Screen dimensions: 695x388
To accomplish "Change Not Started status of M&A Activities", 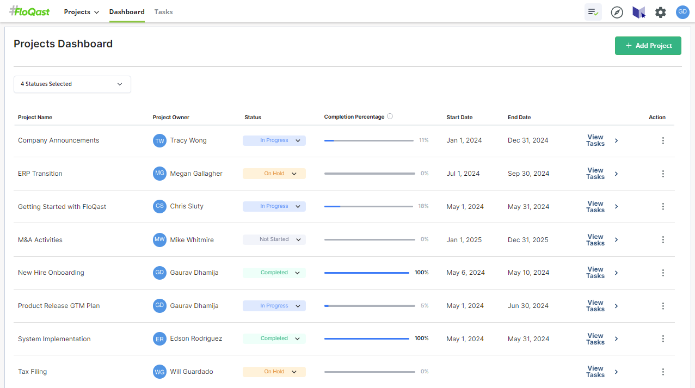I will (274, 239).
